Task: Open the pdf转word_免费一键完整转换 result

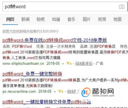Action: coord(32,74)
